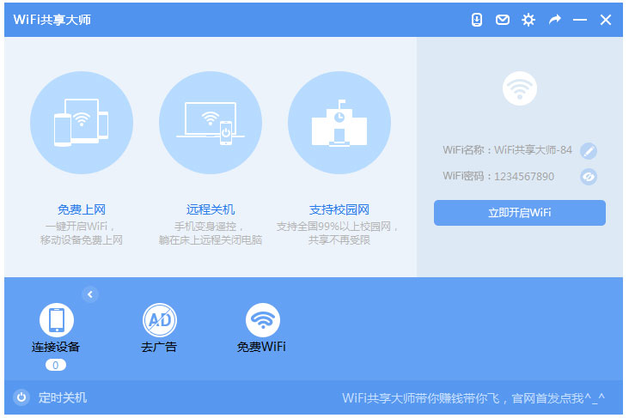
Task: Open the mail feedback icon
Action: point(502,20)
